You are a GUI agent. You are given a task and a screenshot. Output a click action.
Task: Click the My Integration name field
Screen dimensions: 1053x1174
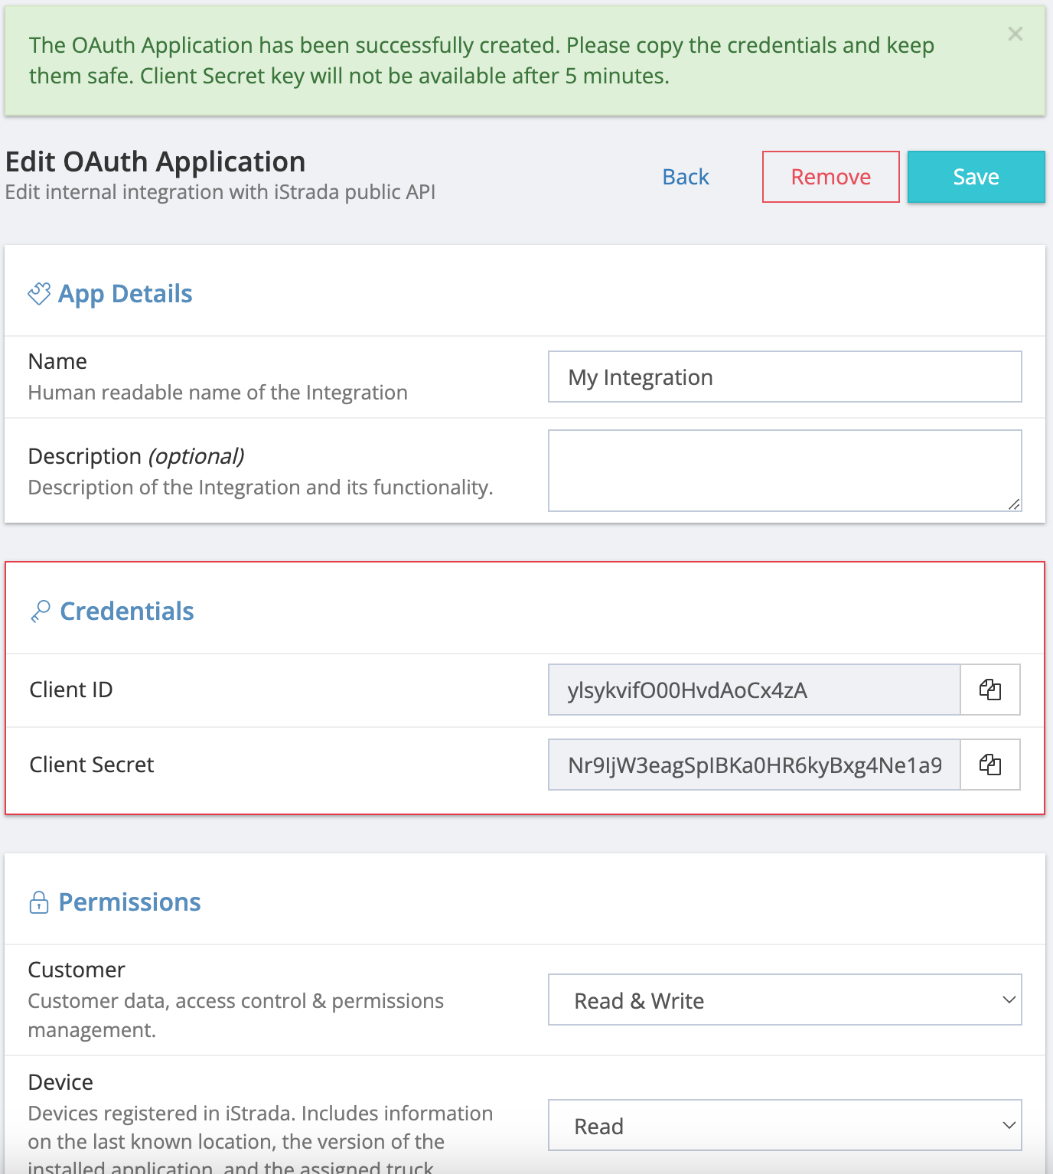point(784,377)
